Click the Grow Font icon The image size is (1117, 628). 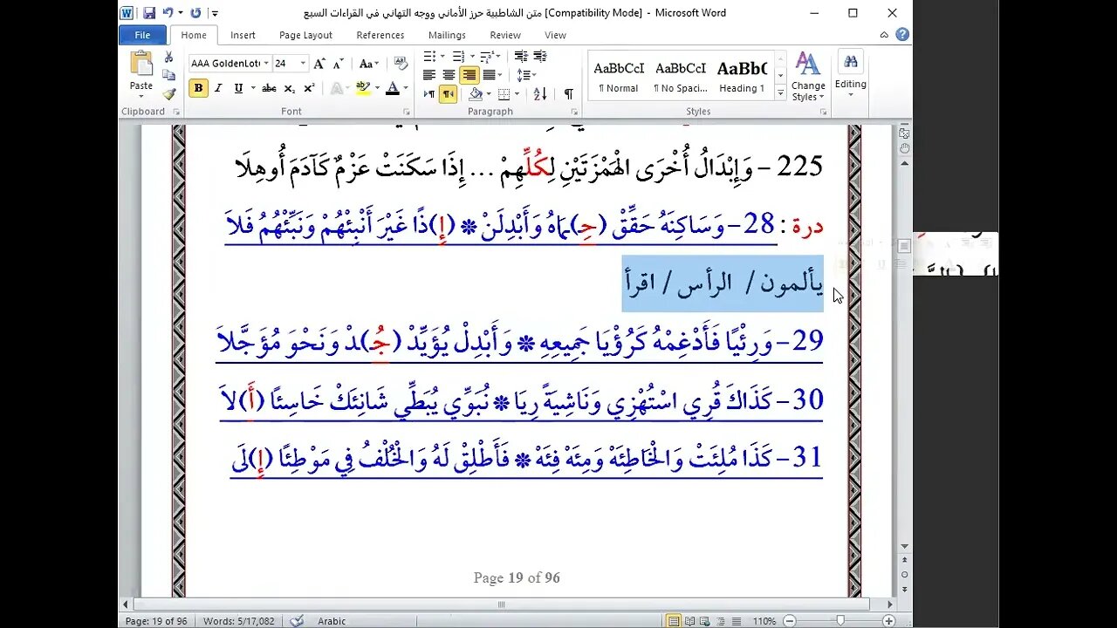click(x=319, y=64)
